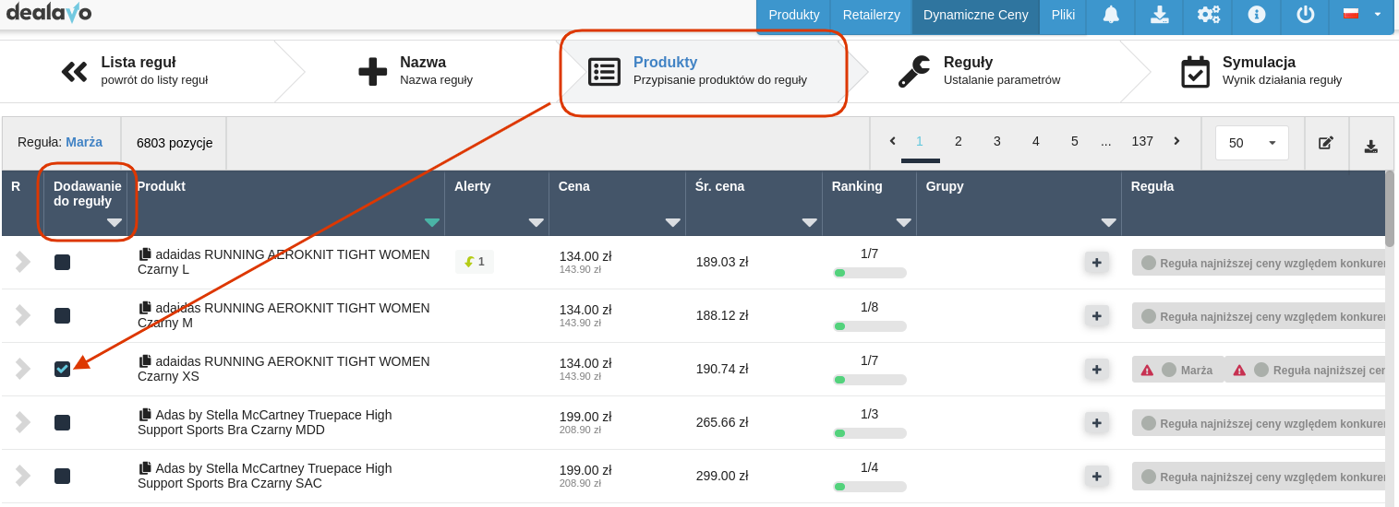This screenshot has width=1399, height=507.
Task: Expand row of AEROKNIT Czarny XS
Action: point(22,369)
